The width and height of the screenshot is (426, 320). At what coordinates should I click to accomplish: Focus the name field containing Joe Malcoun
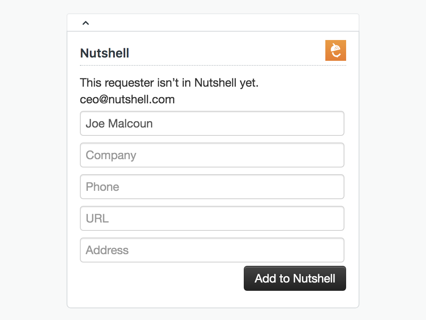212,123
